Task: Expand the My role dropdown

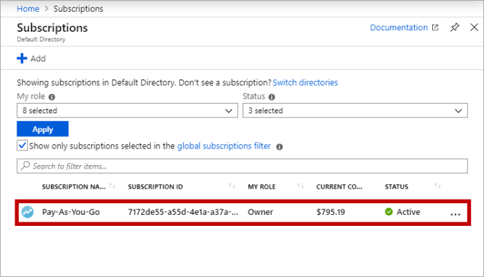Action: (x=127, y=111)
